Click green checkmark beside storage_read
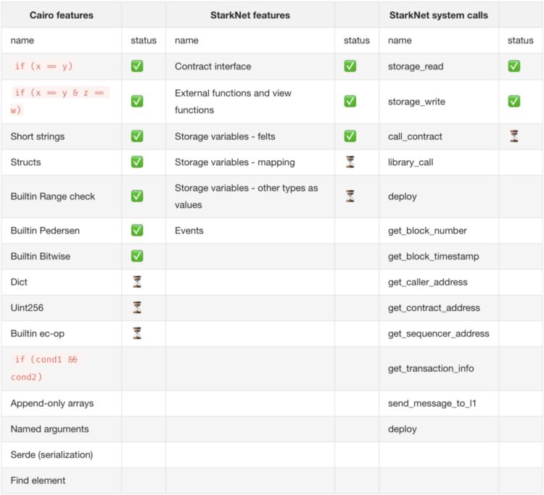544x495 pixels. click(514, 67)
